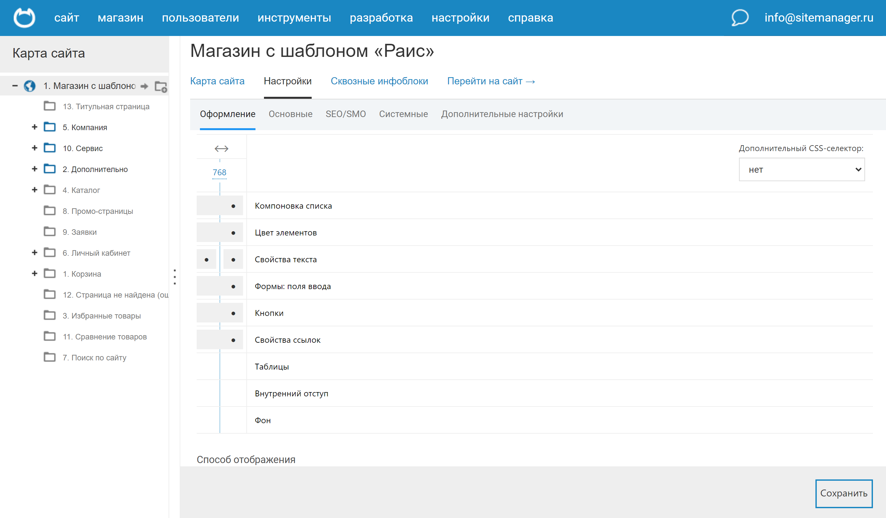886x518 pixels.
Task: Switch to the SEO/SMO tab
Action: tap(345, 114)
